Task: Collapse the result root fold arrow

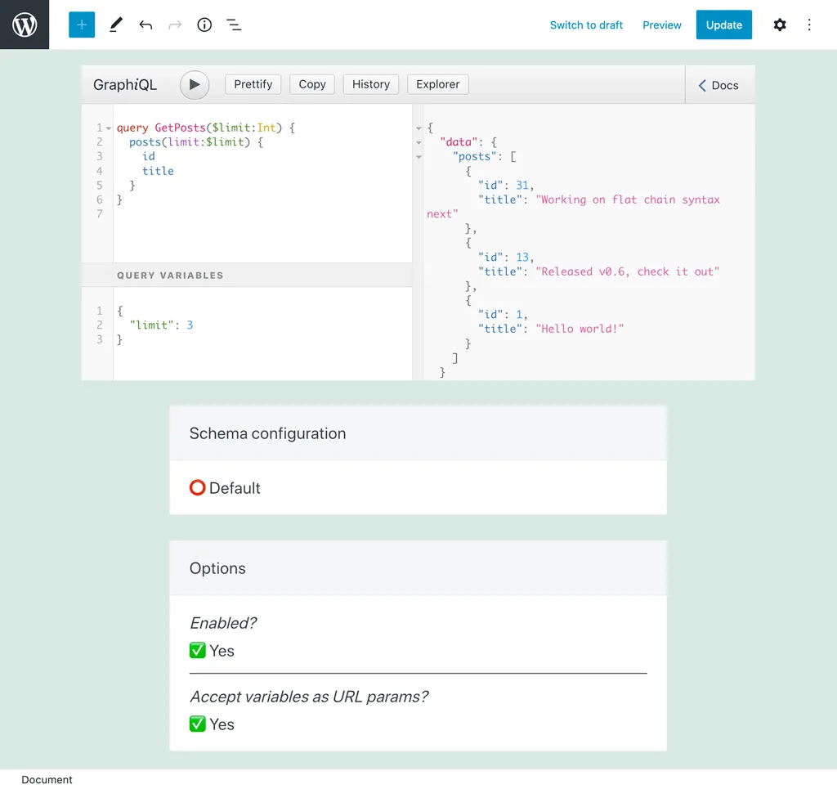Action: 418,128
